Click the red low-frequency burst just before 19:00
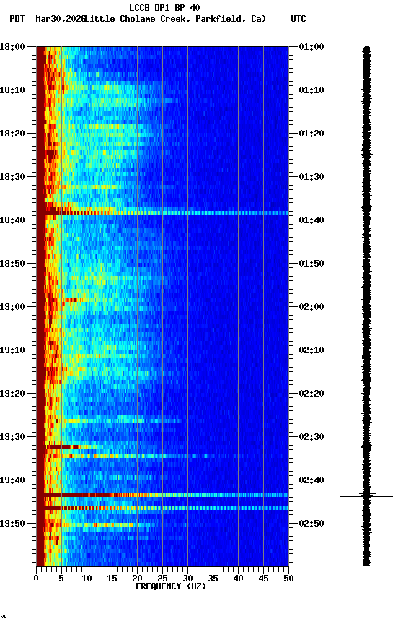This screenshot has height=624, width=398. [x=71, y=299]
